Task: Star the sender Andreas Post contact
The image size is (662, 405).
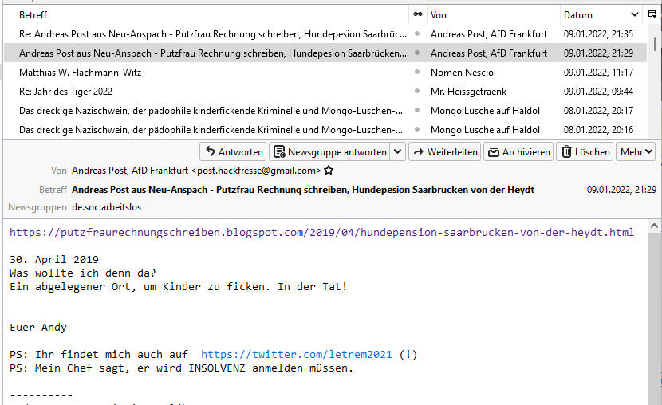Action: [x=329, y=171]
